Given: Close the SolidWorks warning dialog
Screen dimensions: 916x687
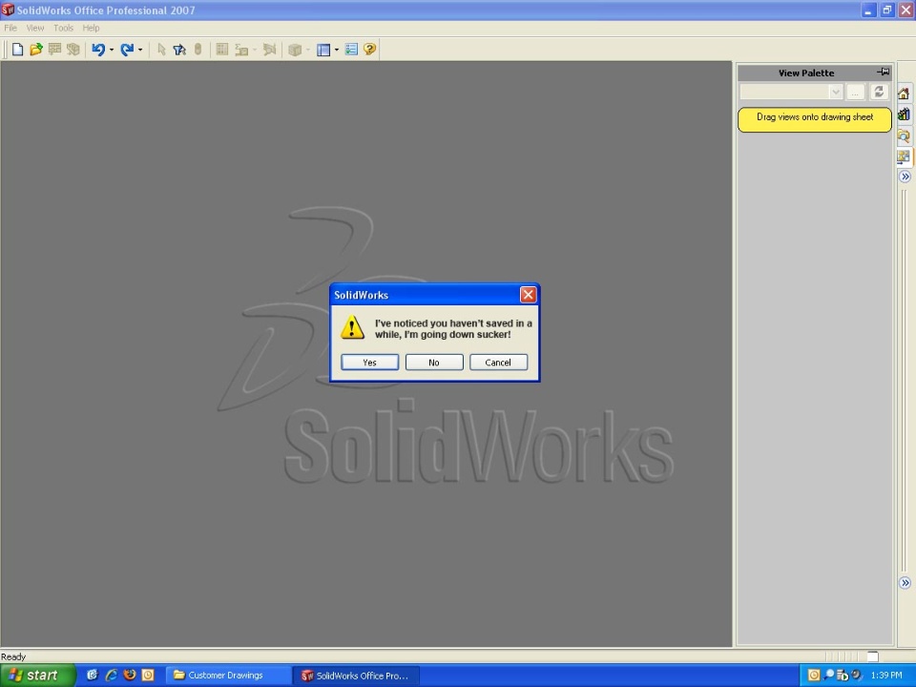Looking at the screenshot, I should click(528, 295).
